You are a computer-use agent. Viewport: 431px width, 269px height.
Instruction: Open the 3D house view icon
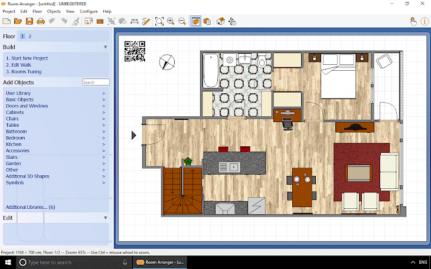coord(220,21)
